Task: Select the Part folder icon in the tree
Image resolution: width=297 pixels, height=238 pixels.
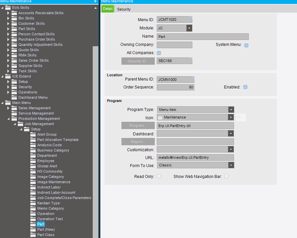Action: coord(32,224)
